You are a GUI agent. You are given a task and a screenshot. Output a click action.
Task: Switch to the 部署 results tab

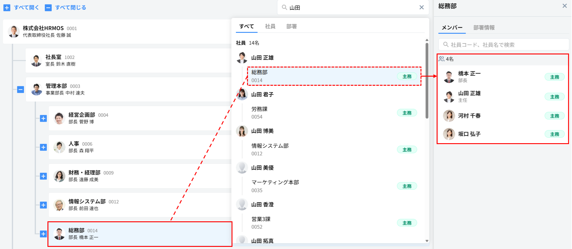click(x=291, y=26)
